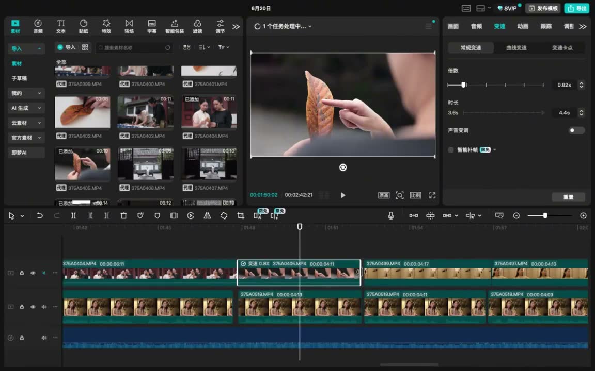Click the 发布模板 button
This screenshot has width=595, height=371.
click(543, 8)
